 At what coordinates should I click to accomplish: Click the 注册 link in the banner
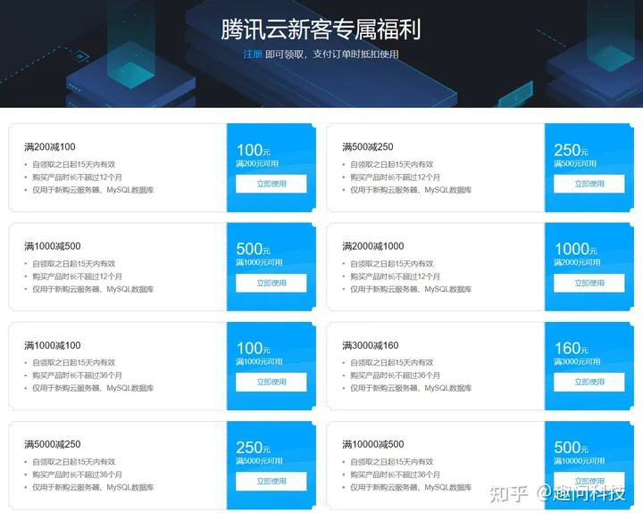click(x=253, y=54)
